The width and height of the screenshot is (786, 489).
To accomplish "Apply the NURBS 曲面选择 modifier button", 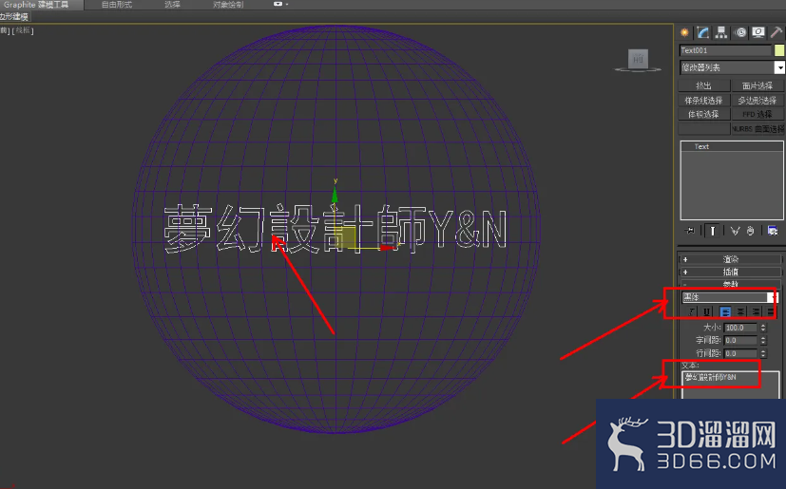I will (x=757, y=129).
